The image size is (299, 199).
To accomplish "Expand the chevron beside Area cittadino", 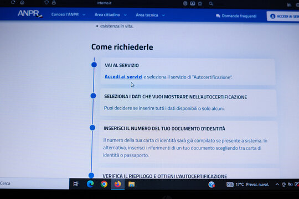I will coord(125,15).
